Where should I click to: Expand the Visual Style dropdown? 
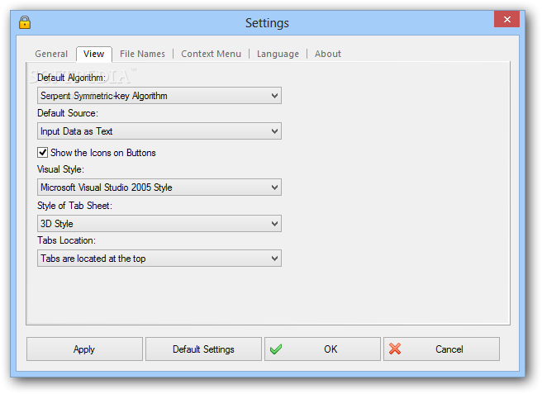[159, 188]
